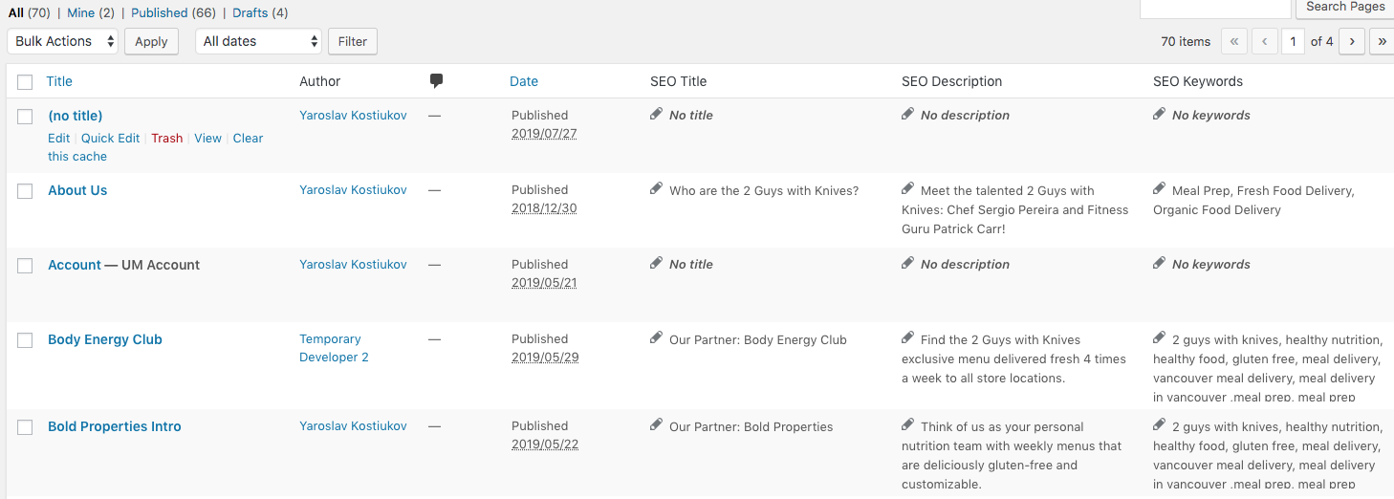Click the search pages input field
The width and height of the screenshot is (1394, 499).
1214,8
